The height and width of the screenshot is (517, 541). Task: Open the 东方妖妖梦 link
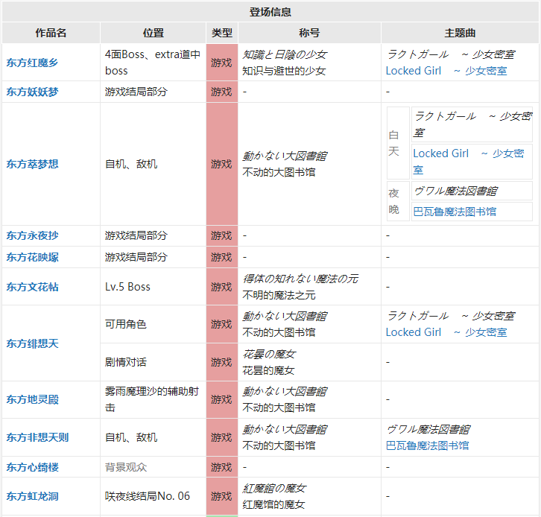coord(32,92)
